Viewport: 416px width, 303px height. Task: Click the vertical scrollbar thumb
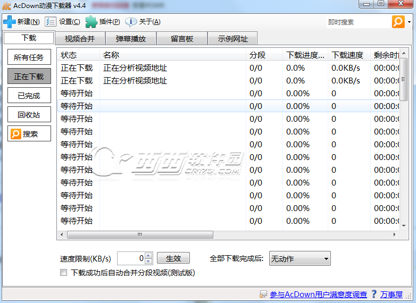pyautogui.click(x=404, y=80)
